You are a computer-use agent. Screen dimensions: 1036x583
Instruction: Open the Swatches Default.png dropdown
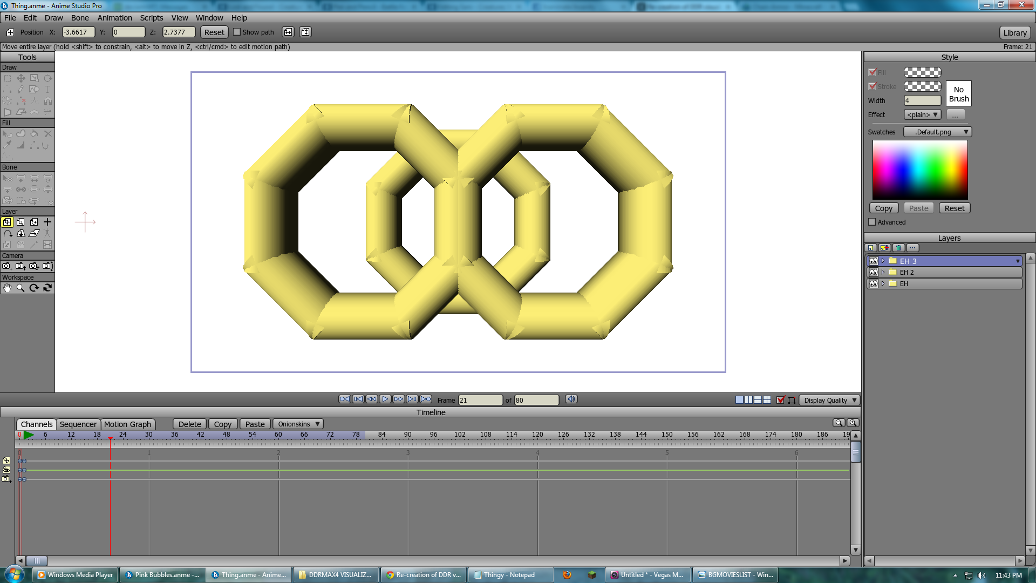pos(937,132)
